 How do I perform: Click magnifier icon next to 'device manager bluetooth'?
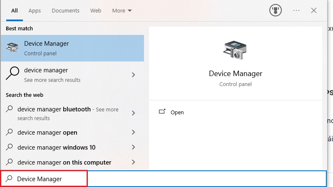coord(9,109)
